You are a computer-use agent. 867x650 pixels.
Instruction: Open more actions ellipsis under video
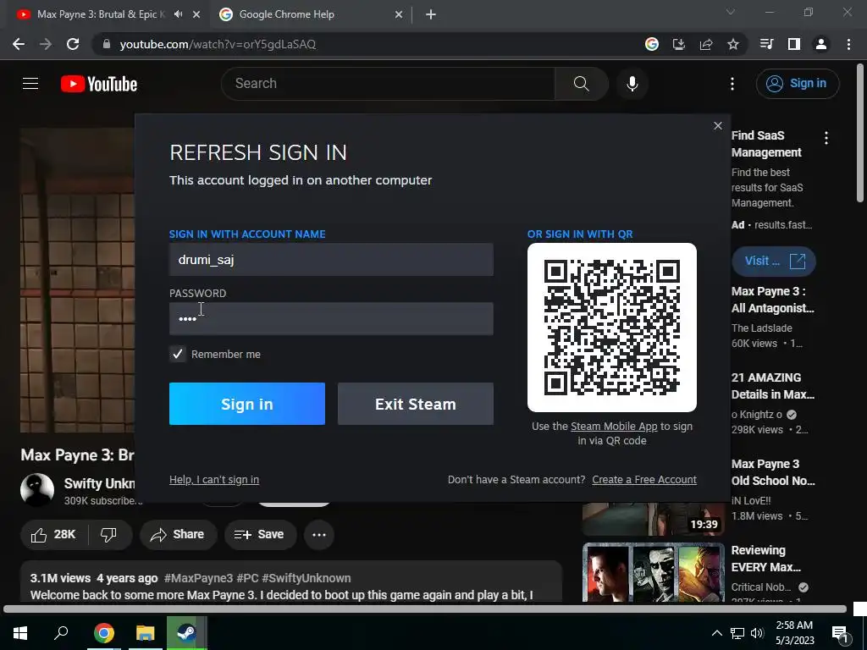pos(319,535)
